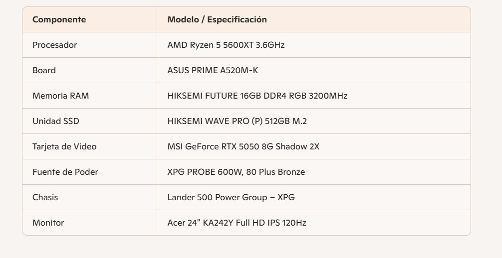Select the Procesador row label

(x=55, y=45)
